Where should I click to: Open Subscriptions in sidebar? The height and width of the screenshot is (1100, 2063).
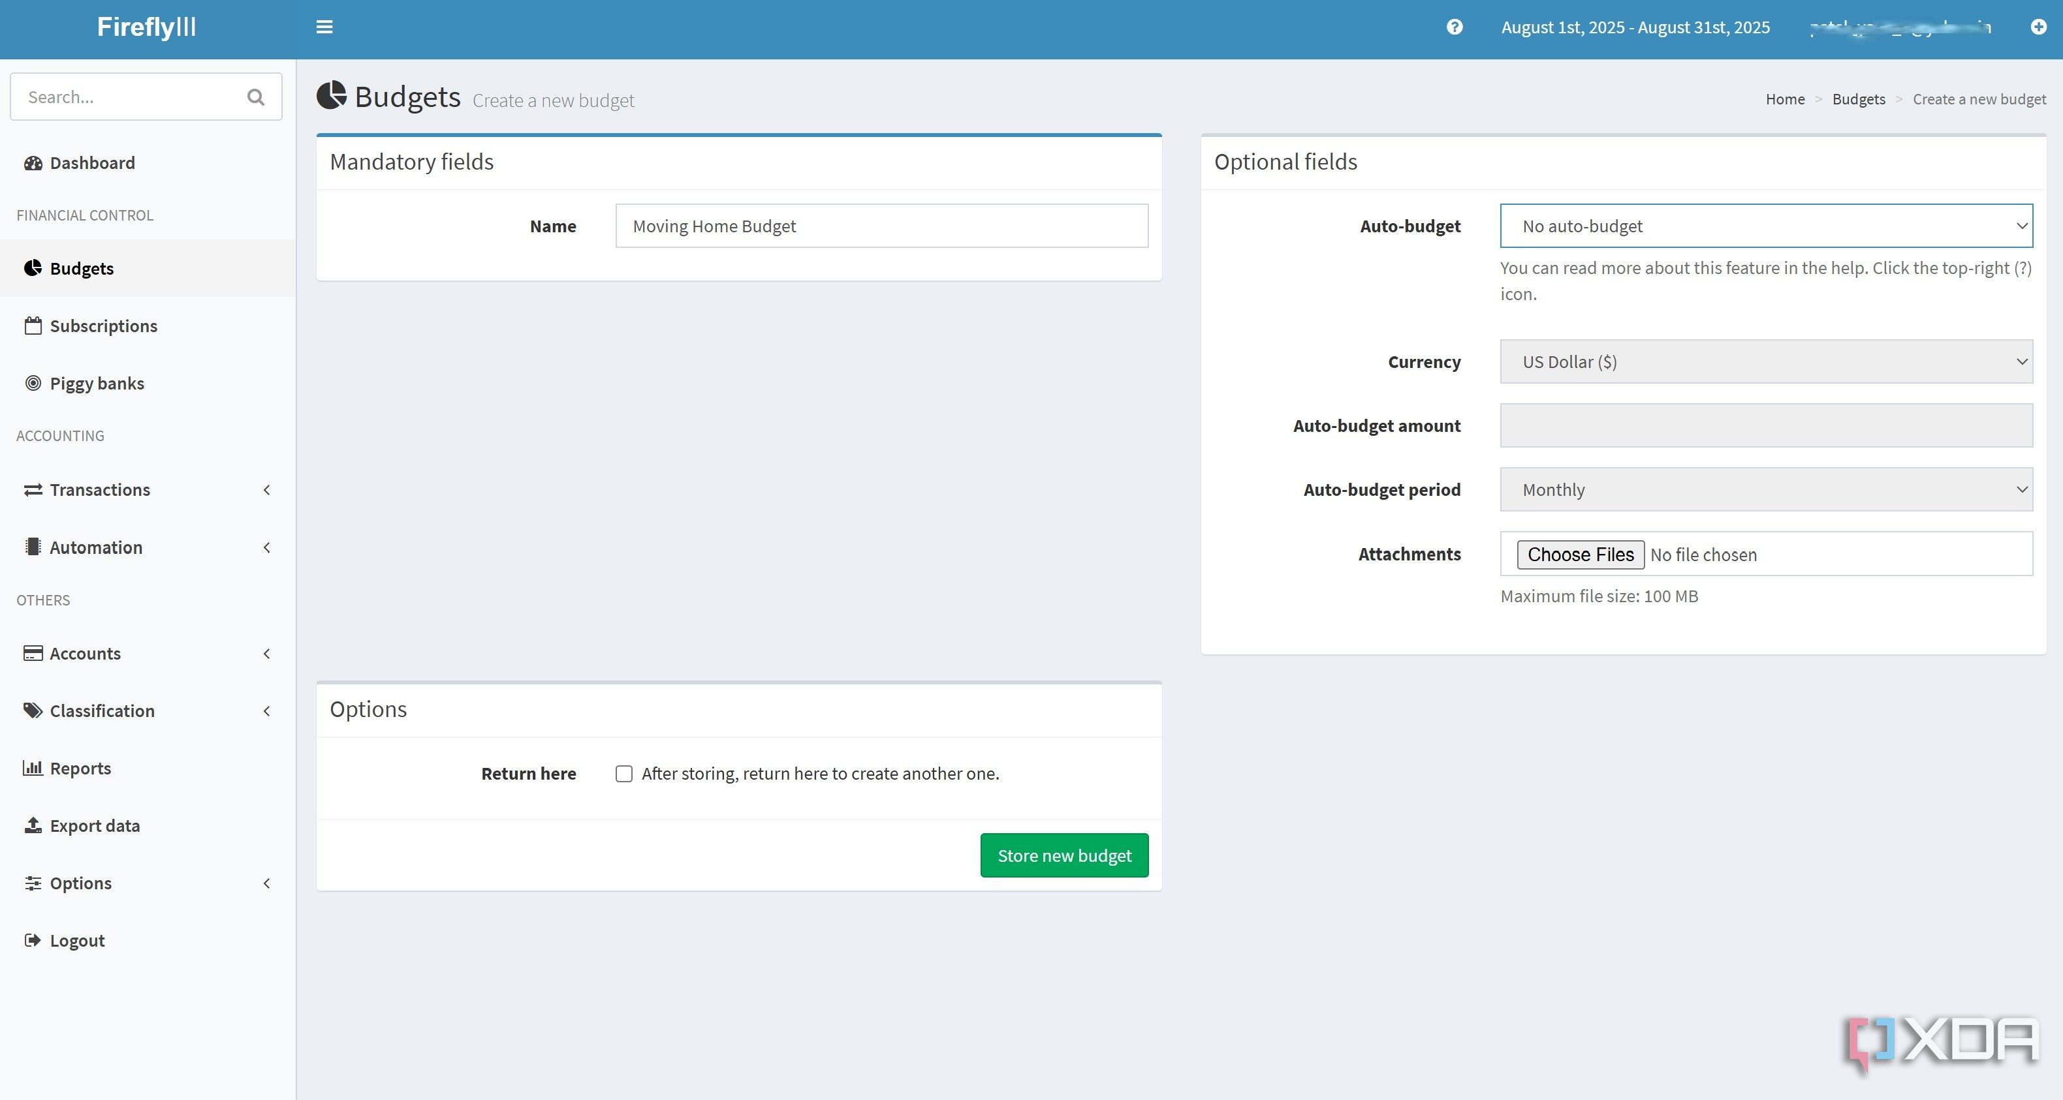click(x=148, y=326)
